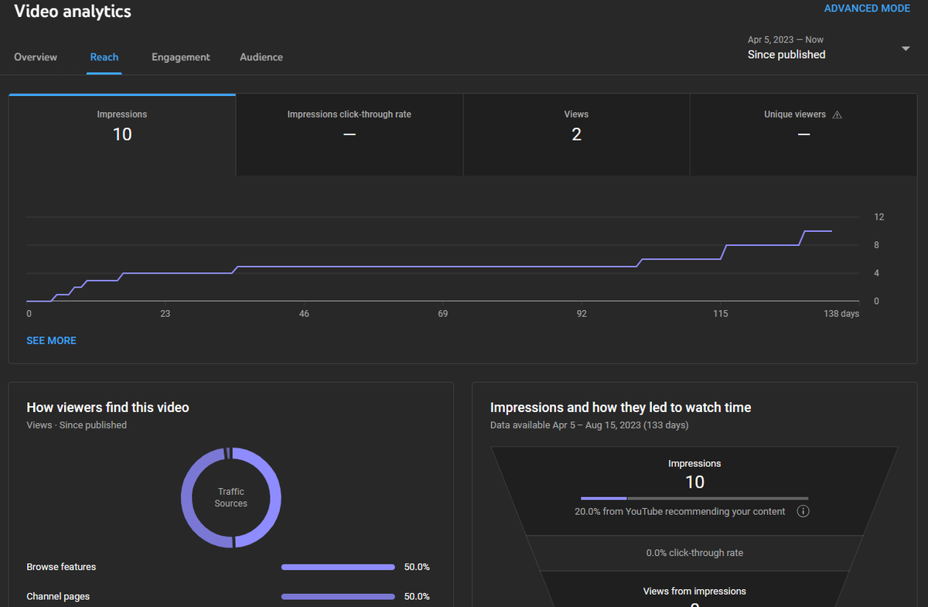Click the Browse features percentage bar
928x607 pixels.
[338, 567]
